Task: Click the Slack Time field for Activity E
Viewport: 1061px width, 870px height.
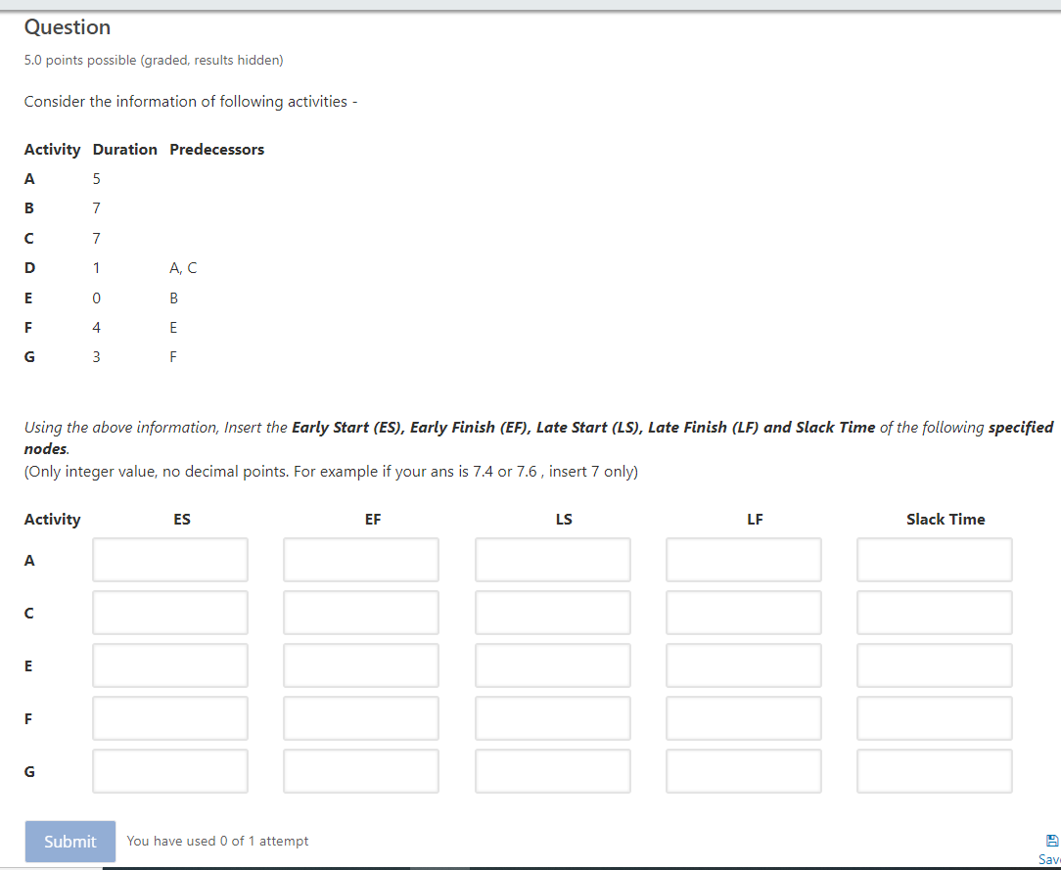Action: pyautogui.click(x=934, y=664)
